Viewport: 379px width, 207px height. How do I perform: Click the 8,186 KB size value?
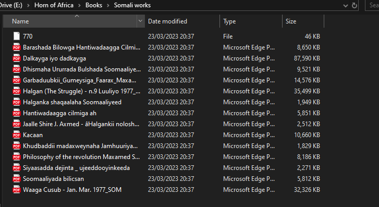coord(309,157)
